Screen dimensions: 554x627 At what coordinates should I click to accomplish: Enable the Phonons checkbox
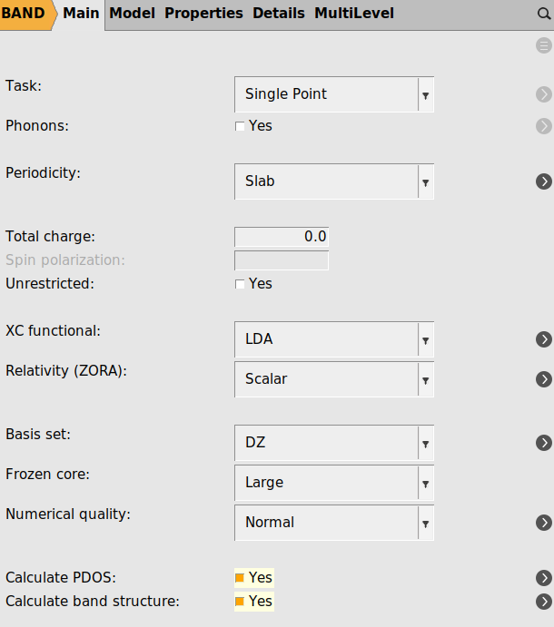click(241, 126)
